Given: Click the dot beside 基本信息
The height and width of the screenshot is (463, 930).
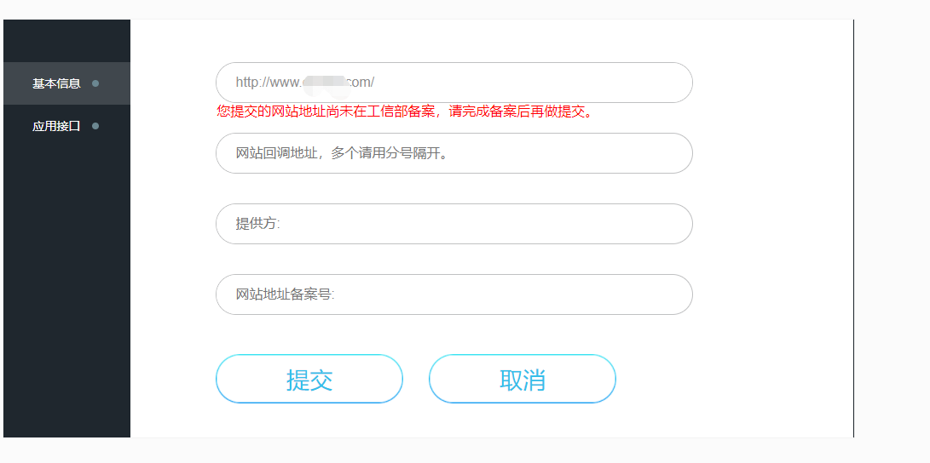Looking at the screenshot, I should (95, 83).
